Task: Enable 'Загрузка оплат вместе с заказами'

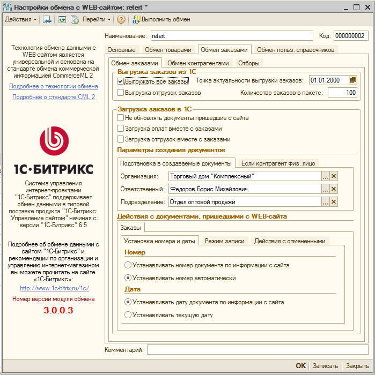Action: click(x=121, y=129)
